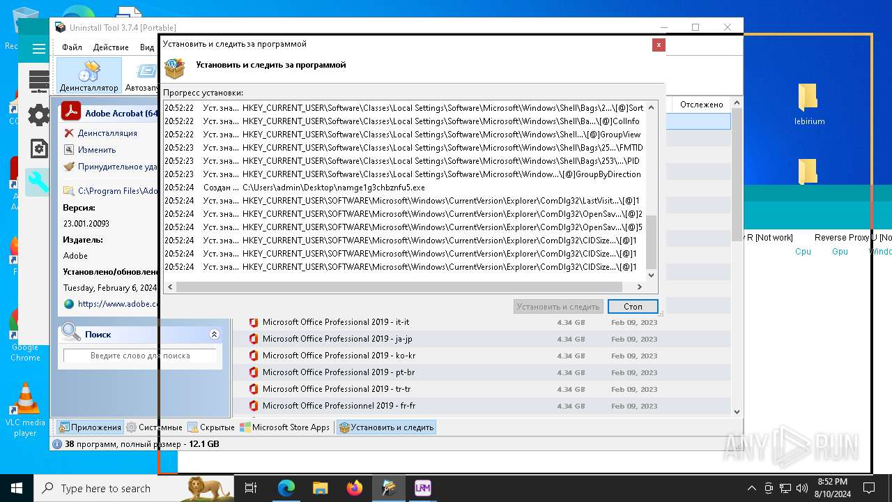Click the Отслежено column header
This screenshot has width=892, height=502.
click(x=702, y=105)
